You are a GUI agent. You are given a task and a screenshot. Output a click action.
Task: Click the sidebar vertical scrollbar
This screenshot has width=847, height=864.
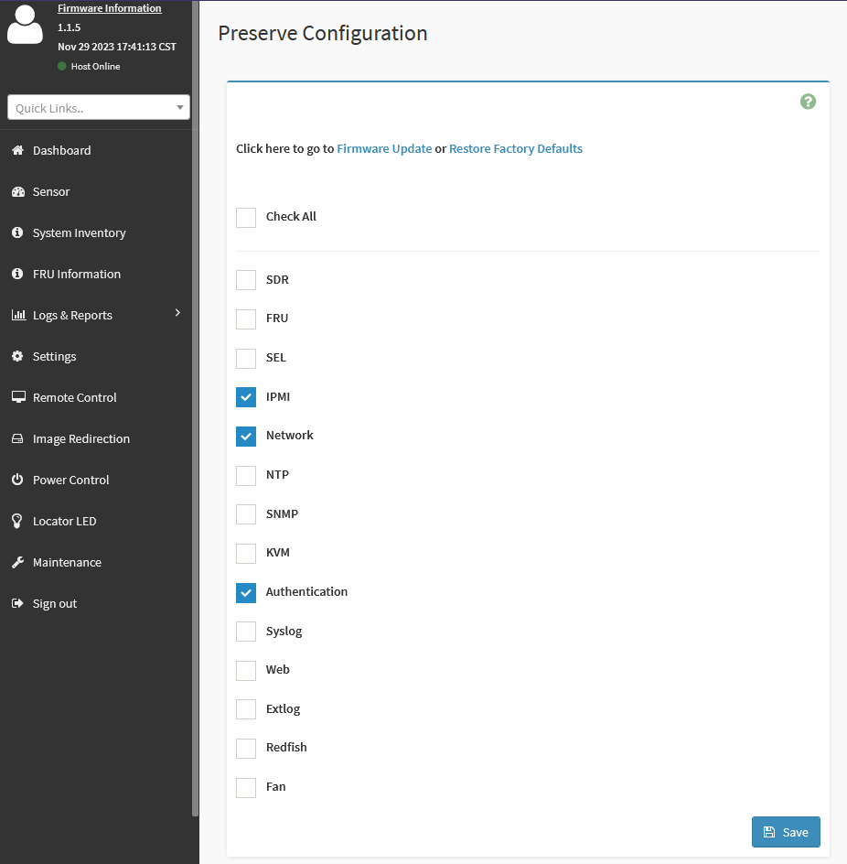[195, 412]
